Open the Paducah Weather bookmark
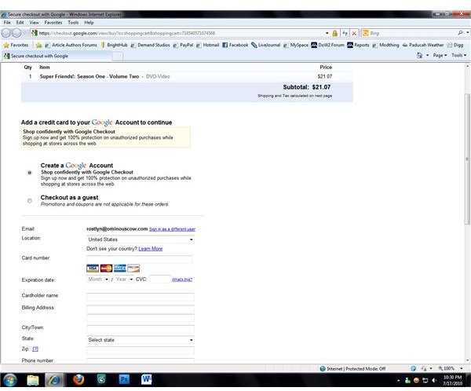Screen dimensions: 471x391 (423, 45)
